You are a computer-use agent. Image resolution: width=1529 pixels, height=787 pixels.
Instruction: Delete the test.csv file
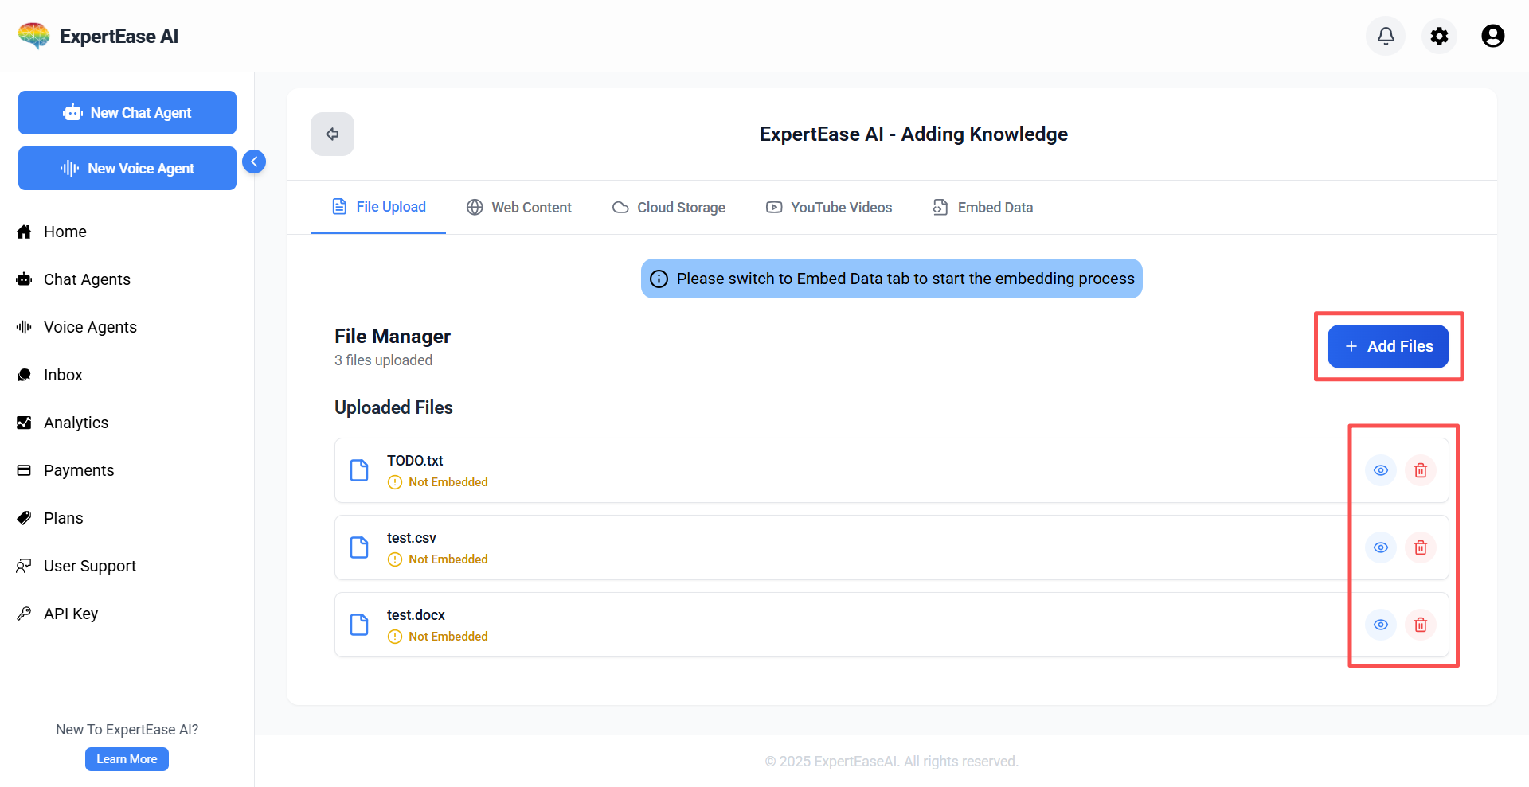1420,547
